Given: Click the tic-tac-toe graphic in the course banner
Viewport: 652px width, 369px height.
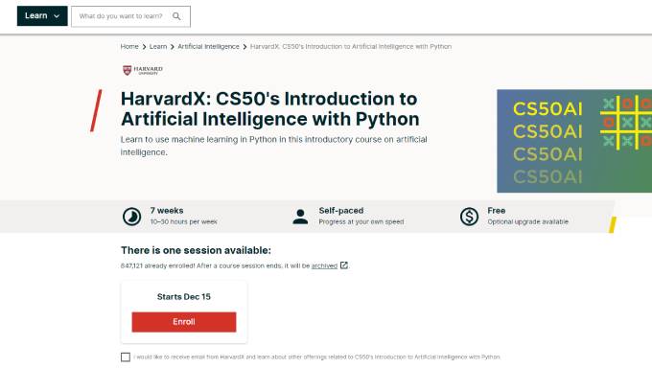Looking at the screenshot, I should point(626,123).
